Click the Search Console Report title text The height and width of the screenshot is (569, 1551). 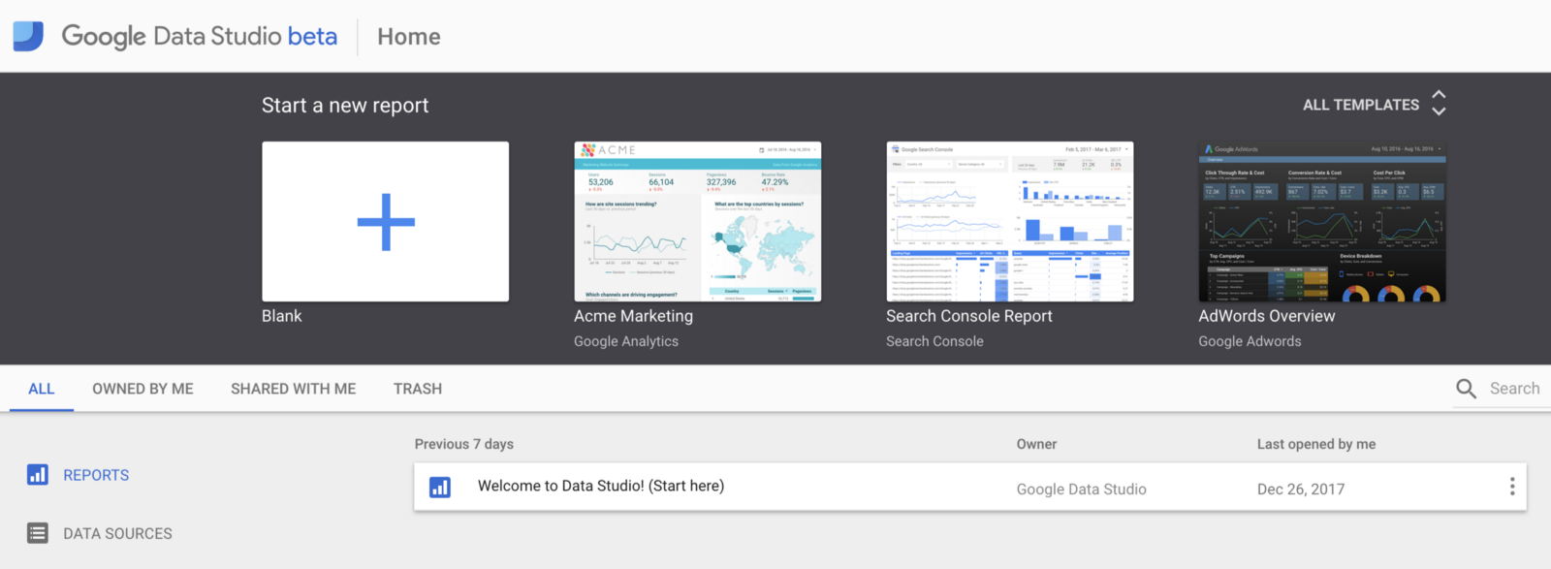(969, 316)
